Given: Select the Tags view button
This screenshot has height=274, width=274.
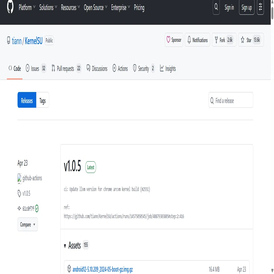Looking at the screenshot, I should point(42,100).
